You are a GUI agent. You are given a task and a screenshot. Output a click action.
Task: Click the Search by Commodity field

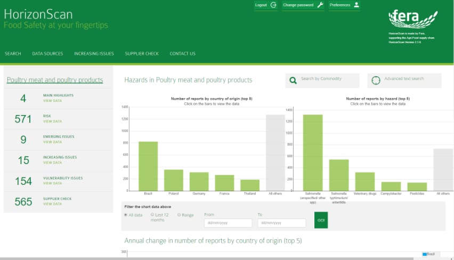[322, 80]
